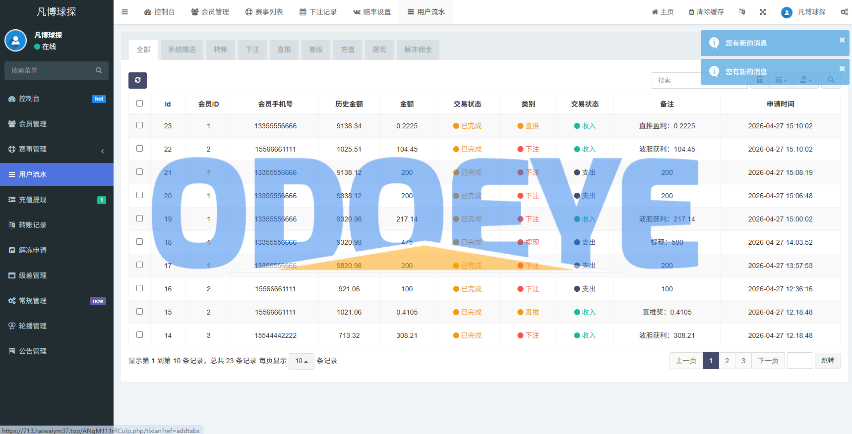
Task: Go to the next page with 下一页
Action: pyautogui.click(x=768, y=361)
